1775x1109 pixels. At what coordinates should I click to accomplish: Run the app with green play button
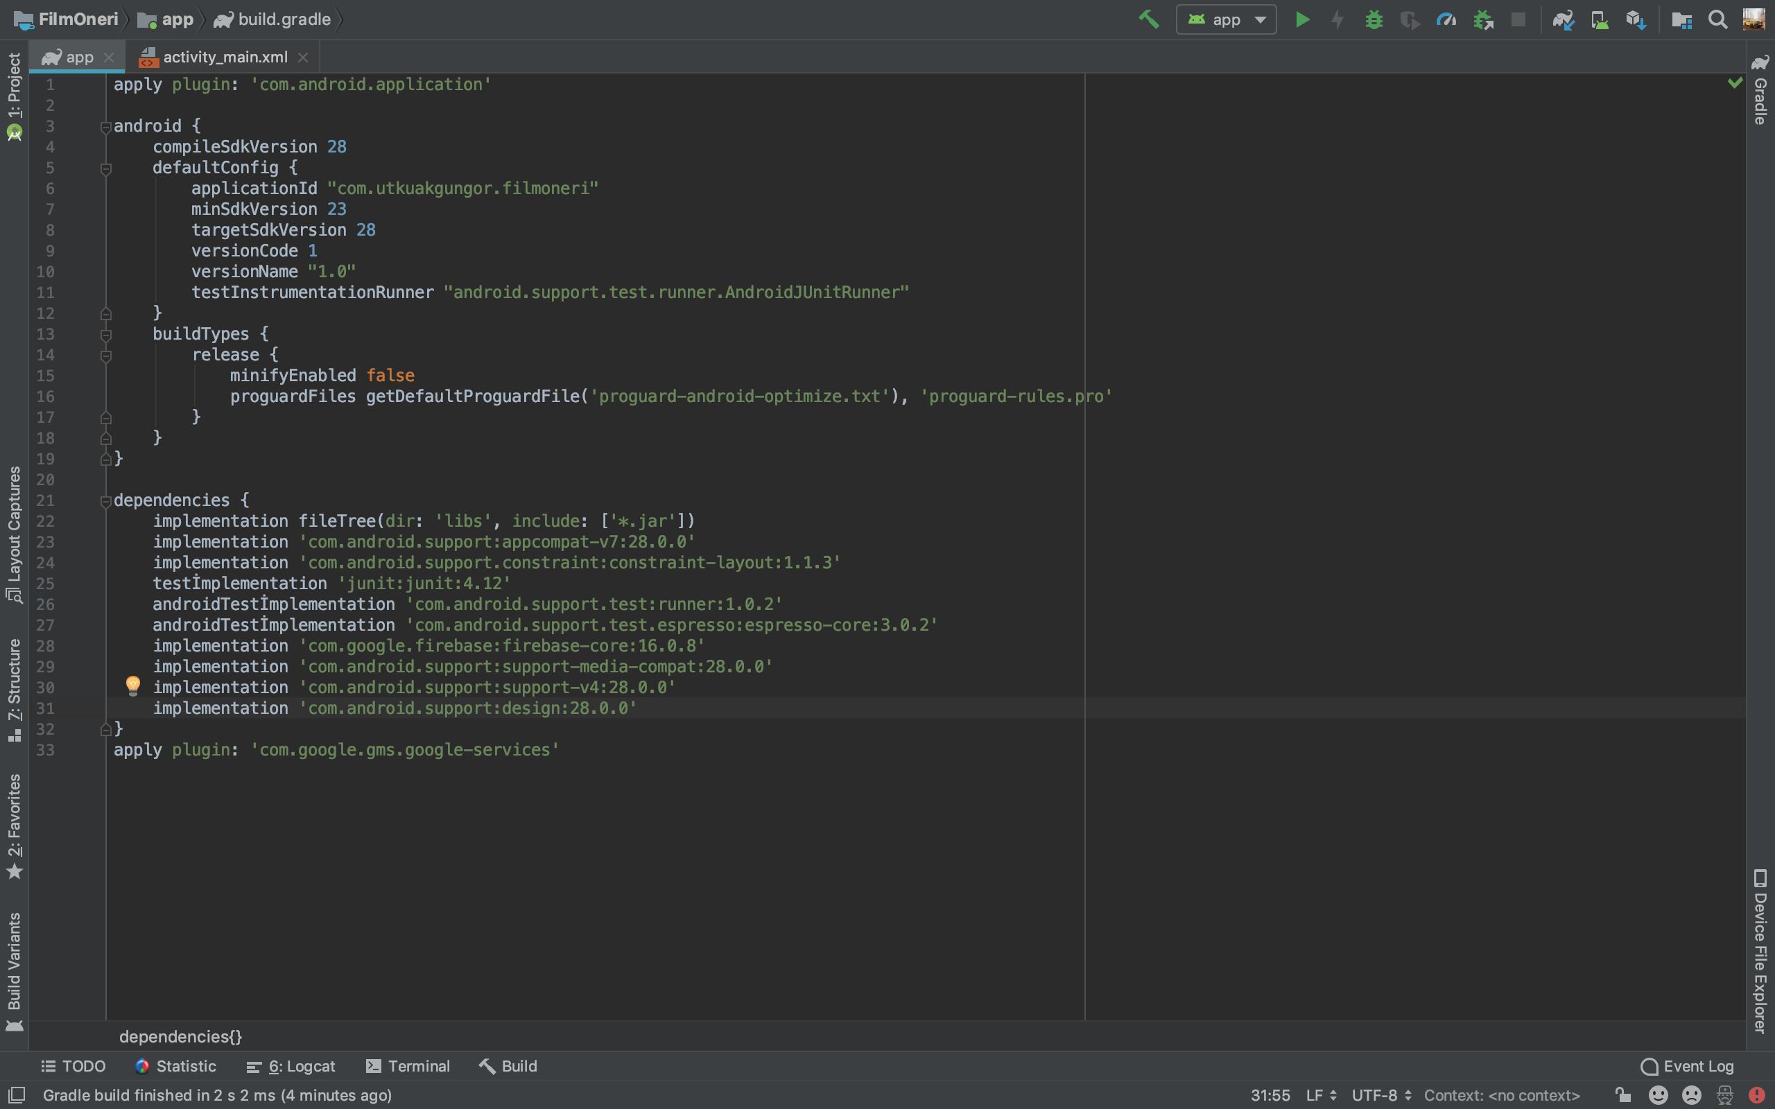(1303, 20)
